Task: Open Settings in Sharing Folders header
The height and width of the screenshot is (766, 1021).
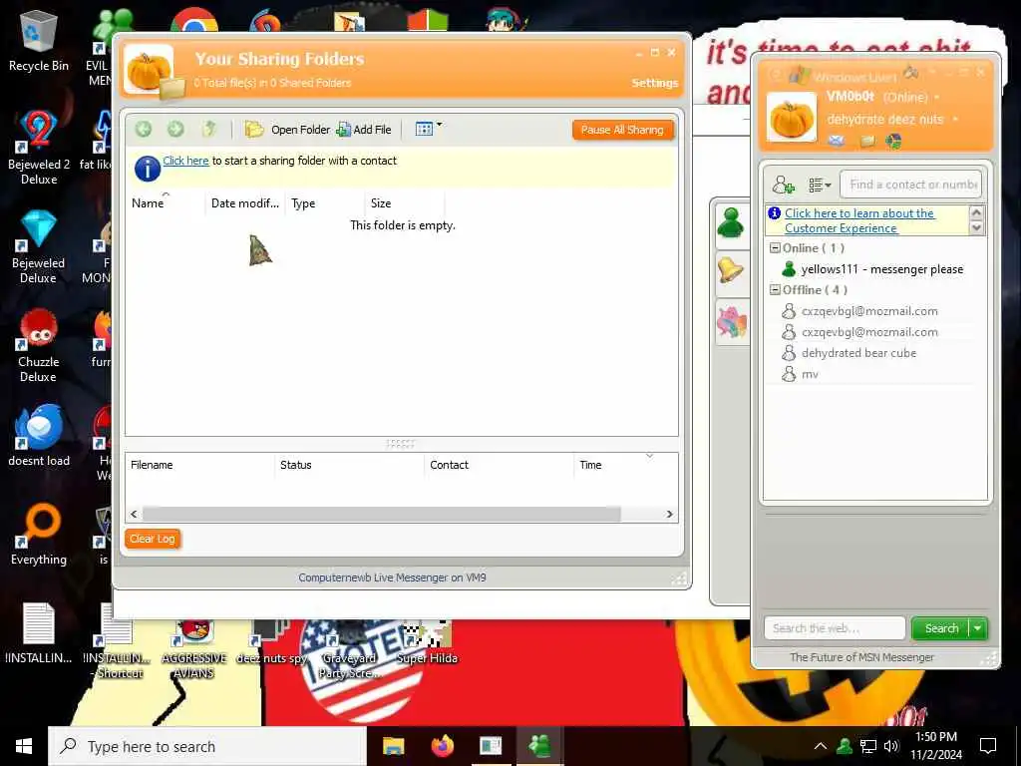Action: tap(654, 83)
